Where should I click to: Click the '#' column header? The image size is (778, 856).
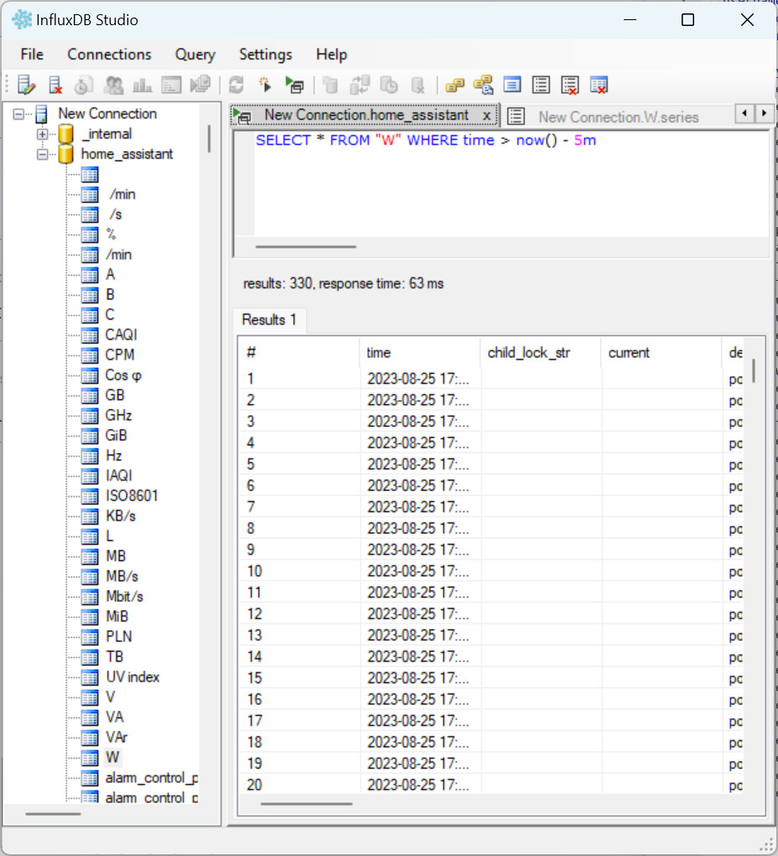[298, 353]
